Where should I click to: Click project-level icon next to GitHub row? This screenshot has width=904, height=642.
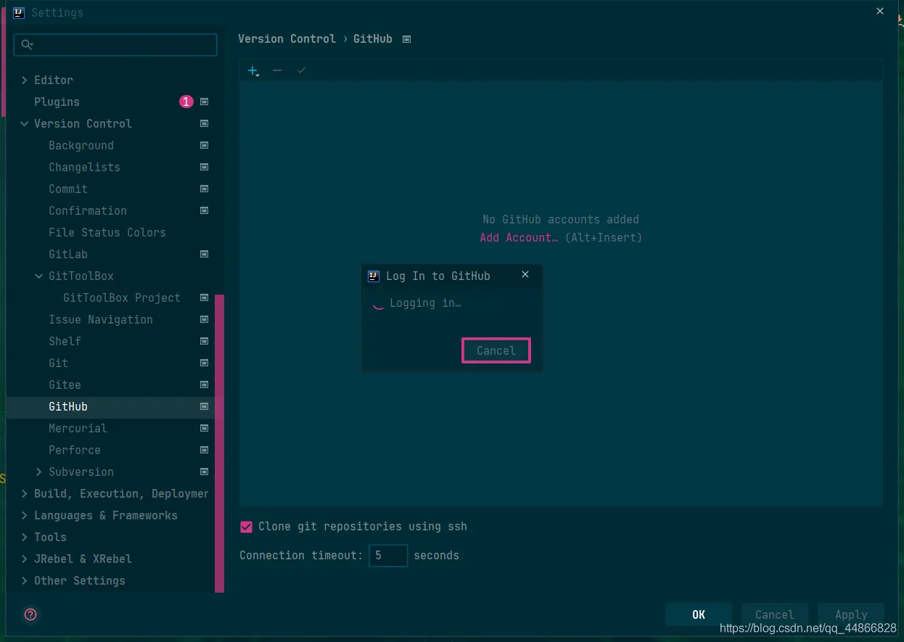click(205, 407)
